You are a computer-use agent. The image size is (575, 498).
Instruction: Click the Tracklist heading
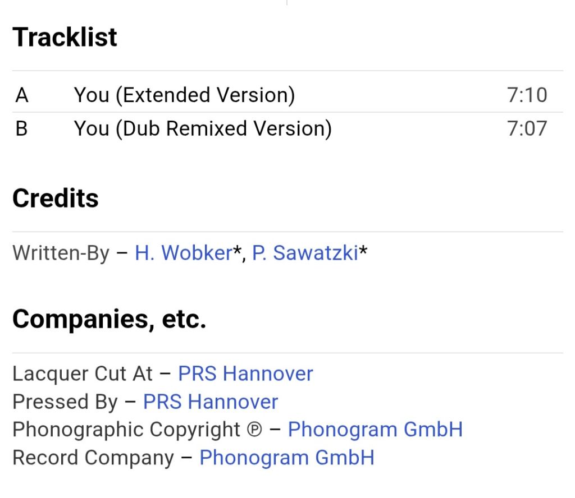pyautogui.click(x=65, y=37)
